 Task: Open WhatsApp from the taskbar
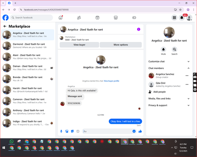(11, 141)
